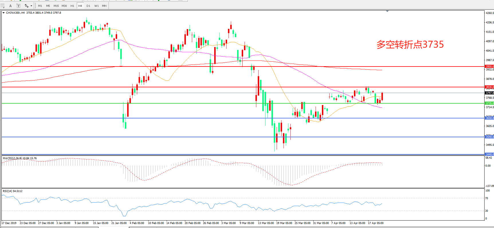494x228 pixels.
Task: Switch chart to M5 timeframe
Action: (48, 6)
